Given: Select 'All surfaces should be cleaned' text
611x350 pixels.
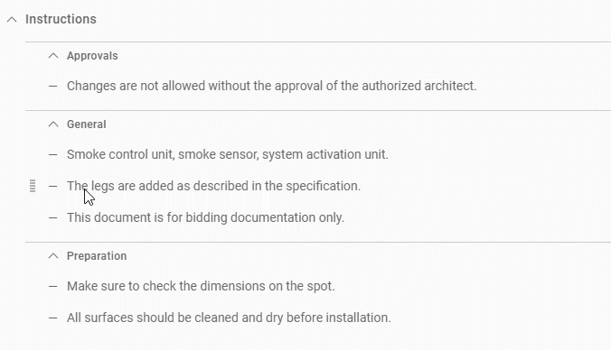Looking at the screenshot, I should pos(229,318).
